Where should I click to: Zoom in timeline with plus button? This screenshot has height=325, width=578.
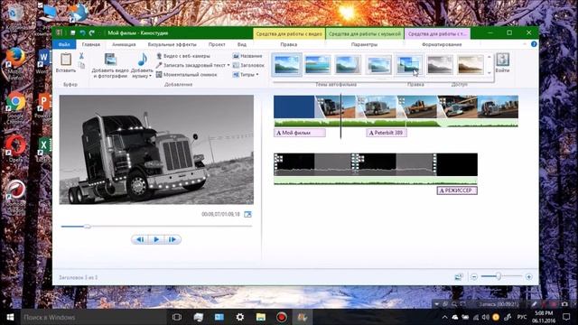pos(528,277)
